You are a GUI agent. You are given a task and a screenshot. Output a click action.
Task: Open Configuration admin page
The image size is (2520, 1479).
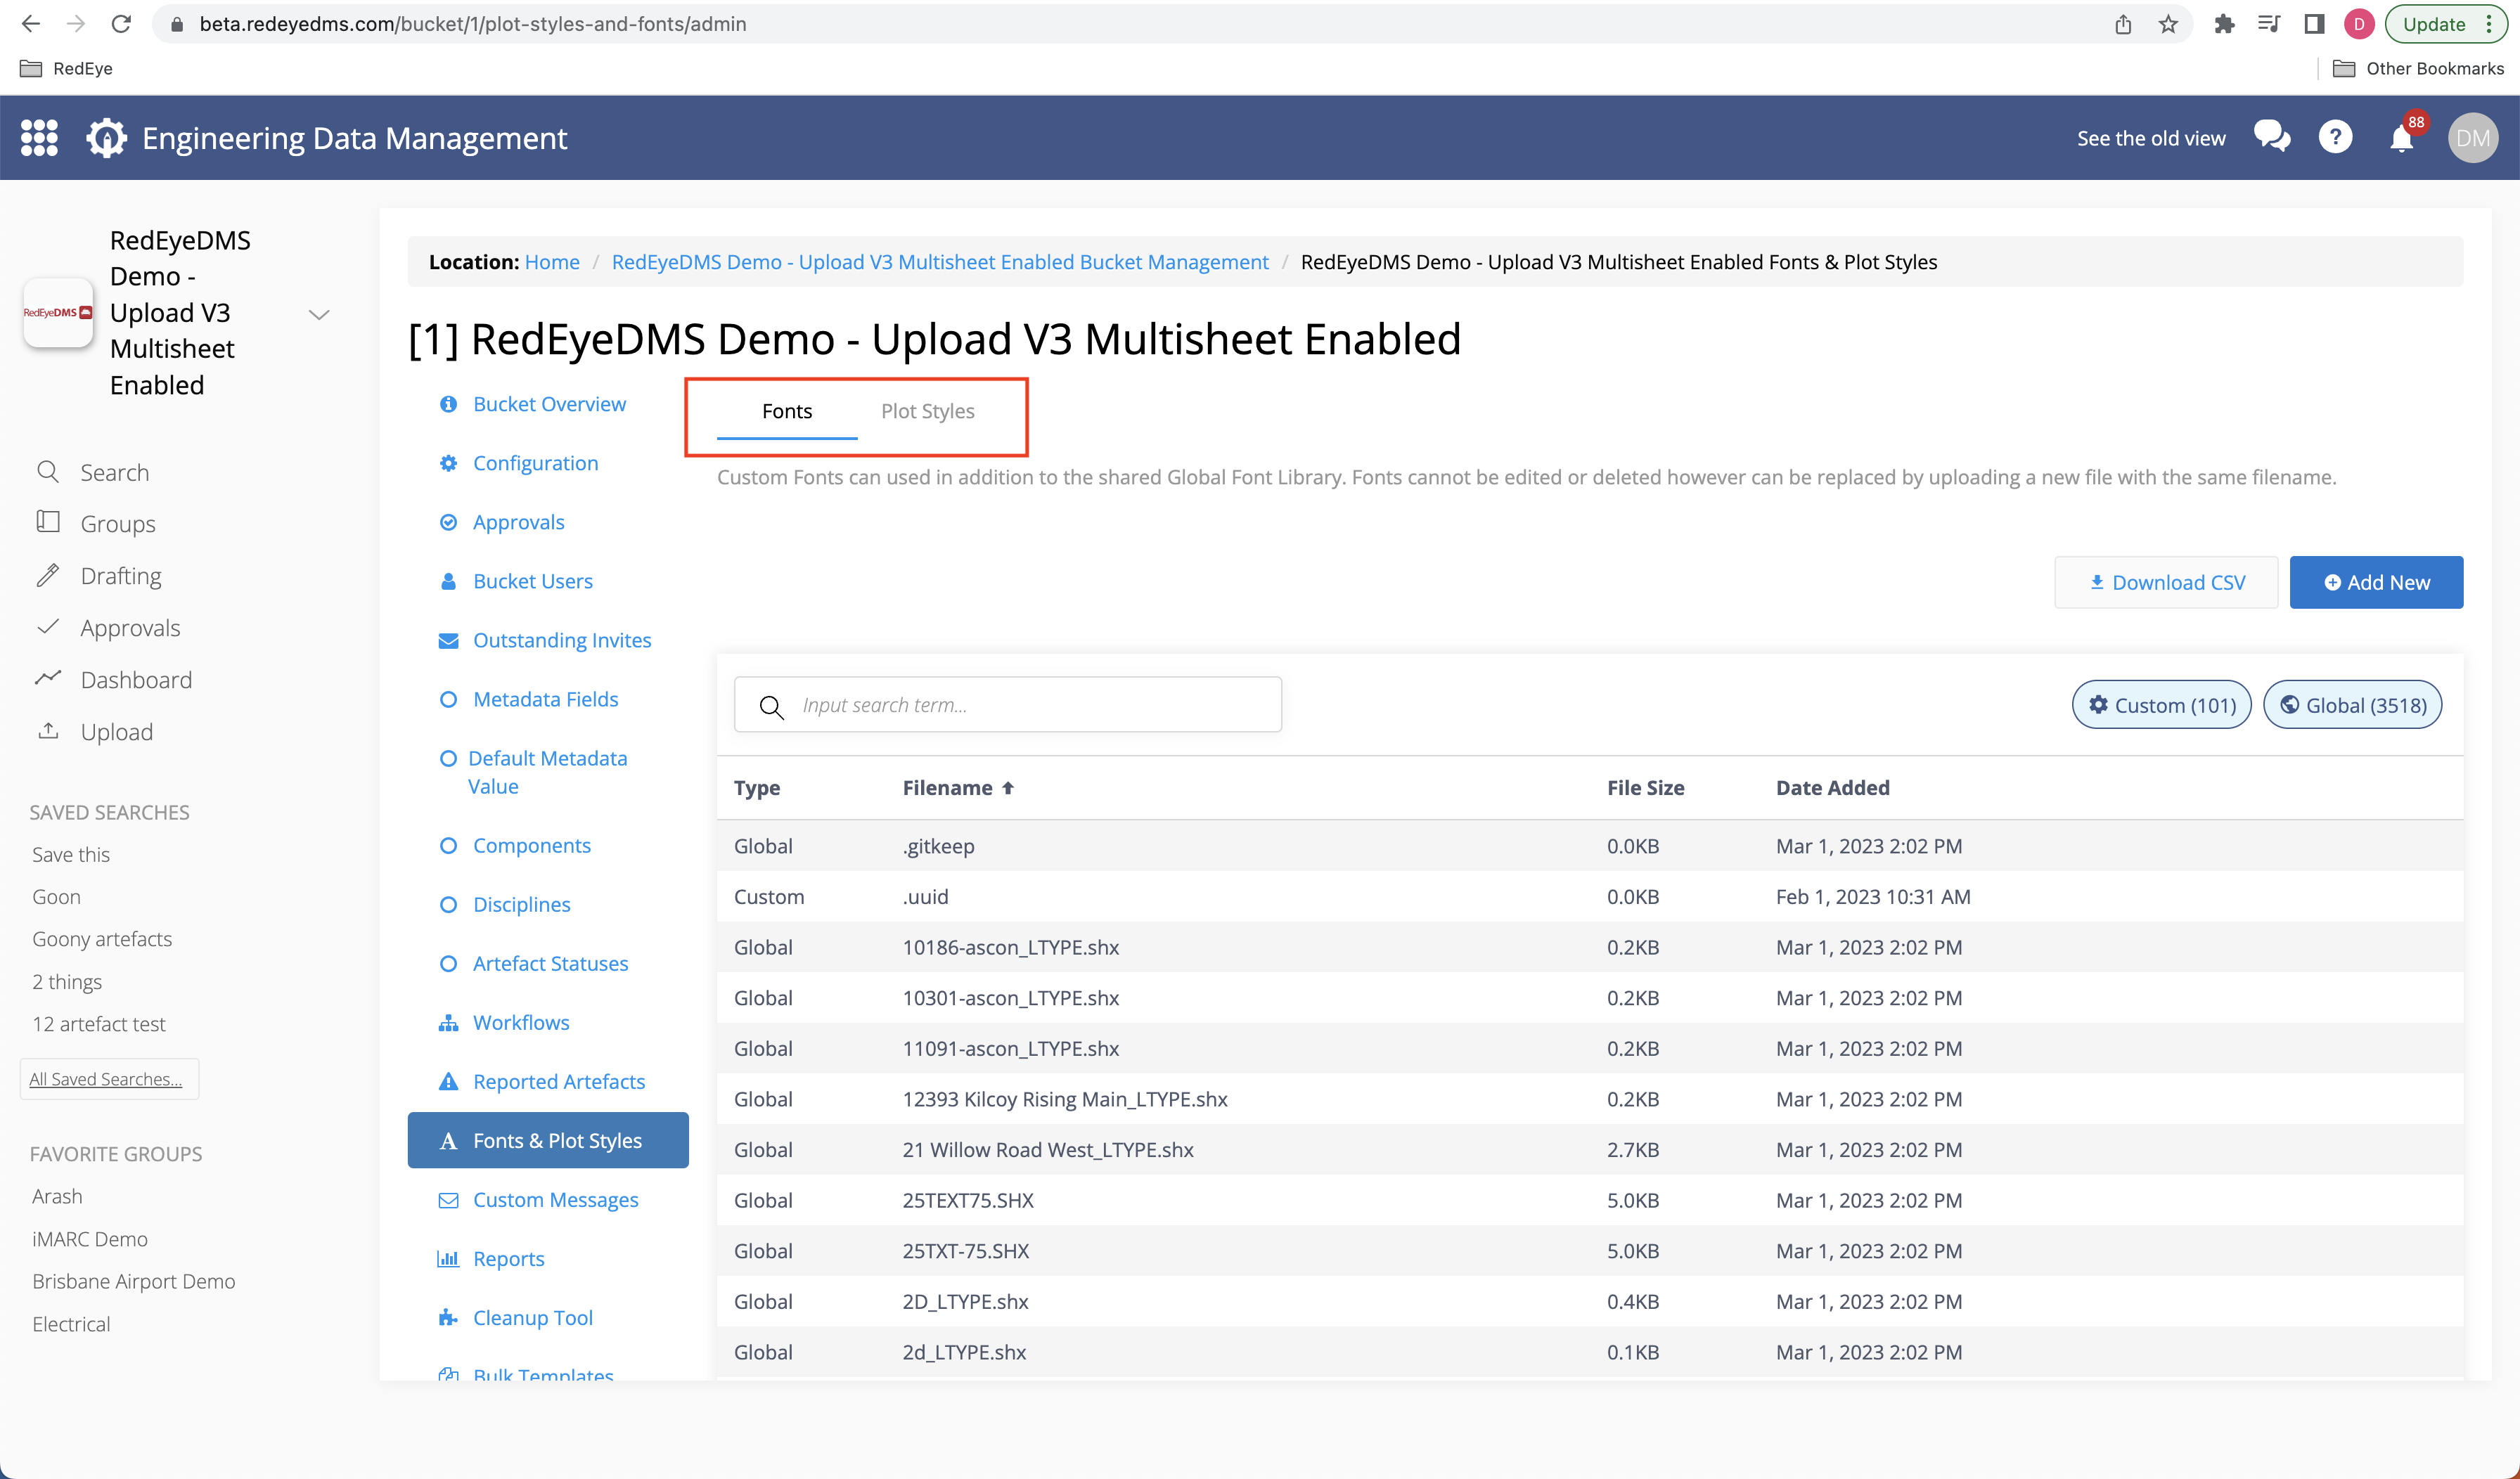tap(535, 463)
